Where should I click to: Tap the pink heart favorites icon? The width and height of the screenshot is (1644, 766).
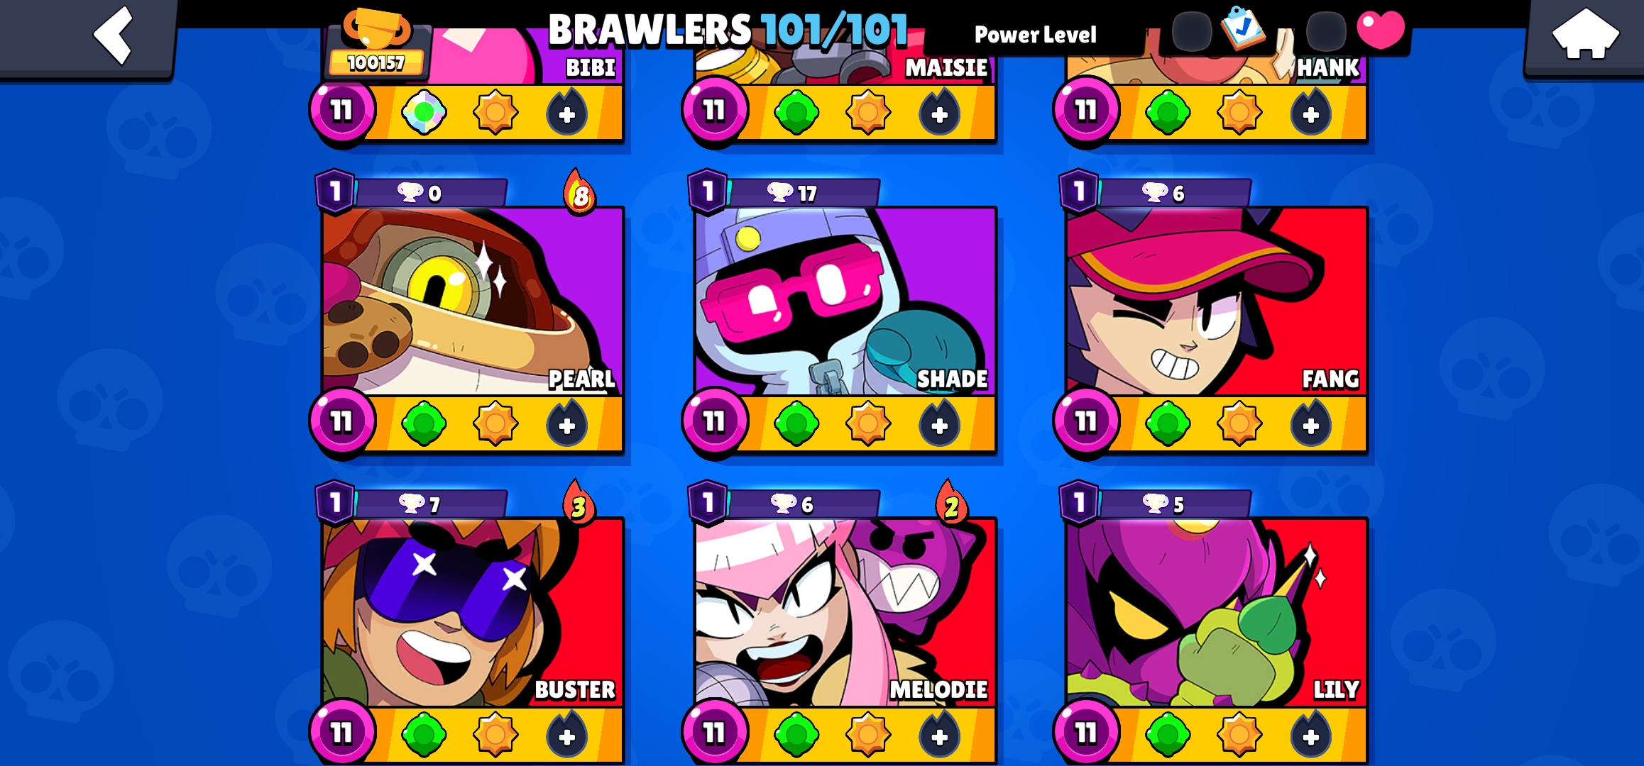[x=1380, y=30]
